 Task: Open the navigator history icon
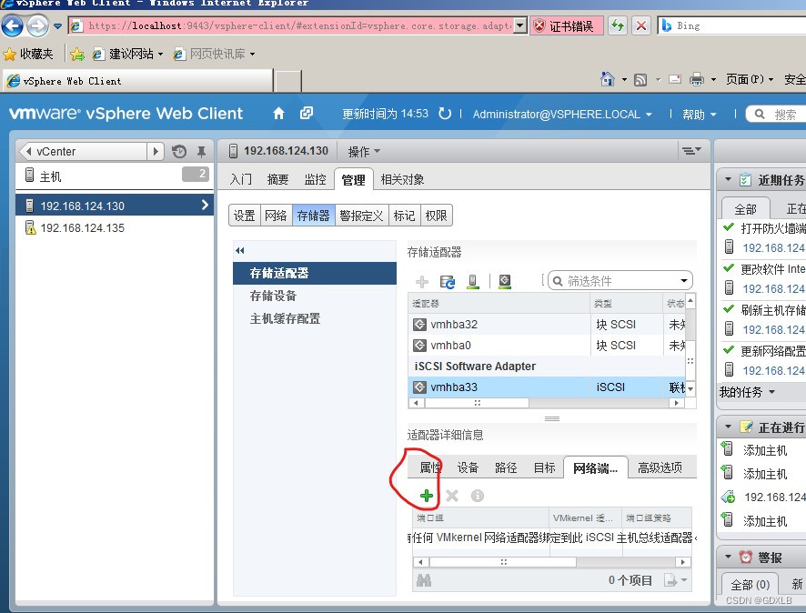[179, 152]
